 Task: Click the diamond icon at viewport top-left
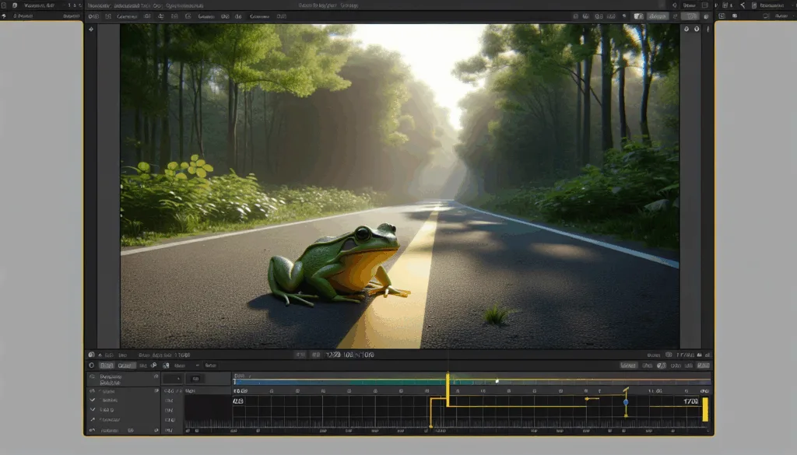[x=91, y=30]
